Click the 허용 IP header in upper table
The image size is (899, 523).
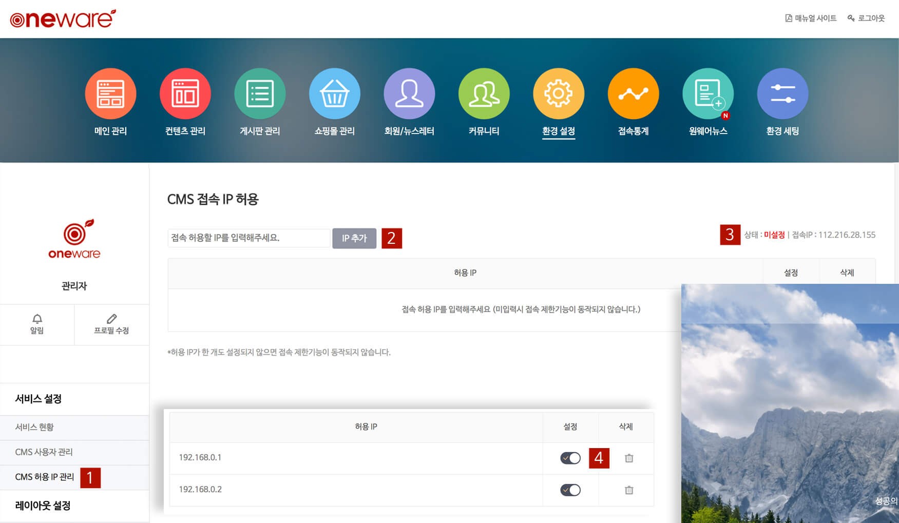(465, 273)
